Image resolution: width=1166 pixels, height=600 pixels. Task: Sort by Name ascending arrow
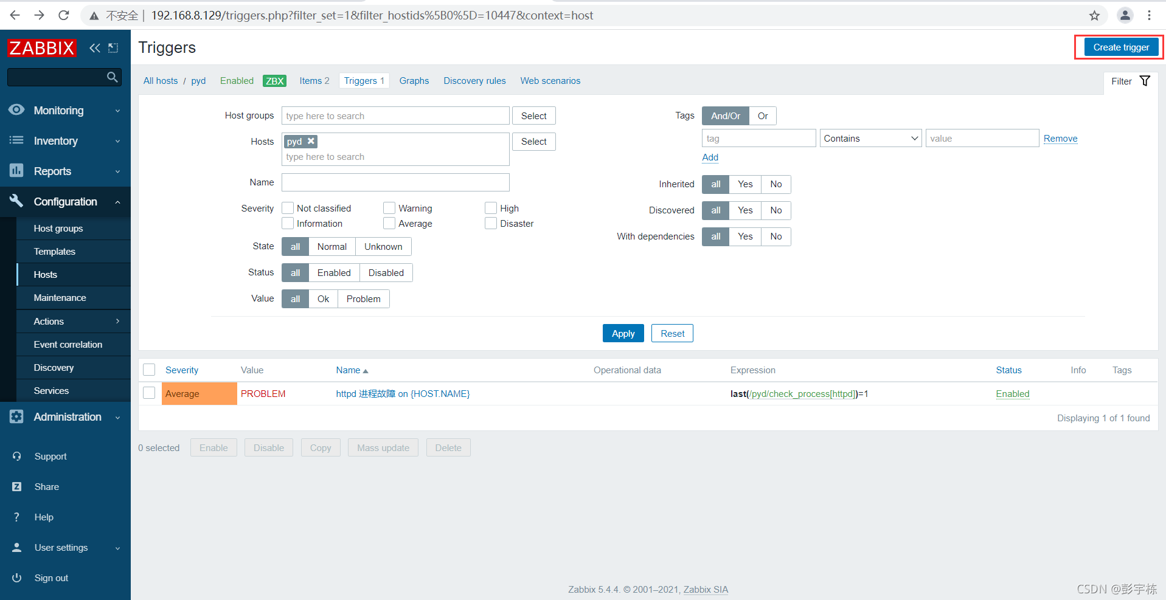[366, 371]
